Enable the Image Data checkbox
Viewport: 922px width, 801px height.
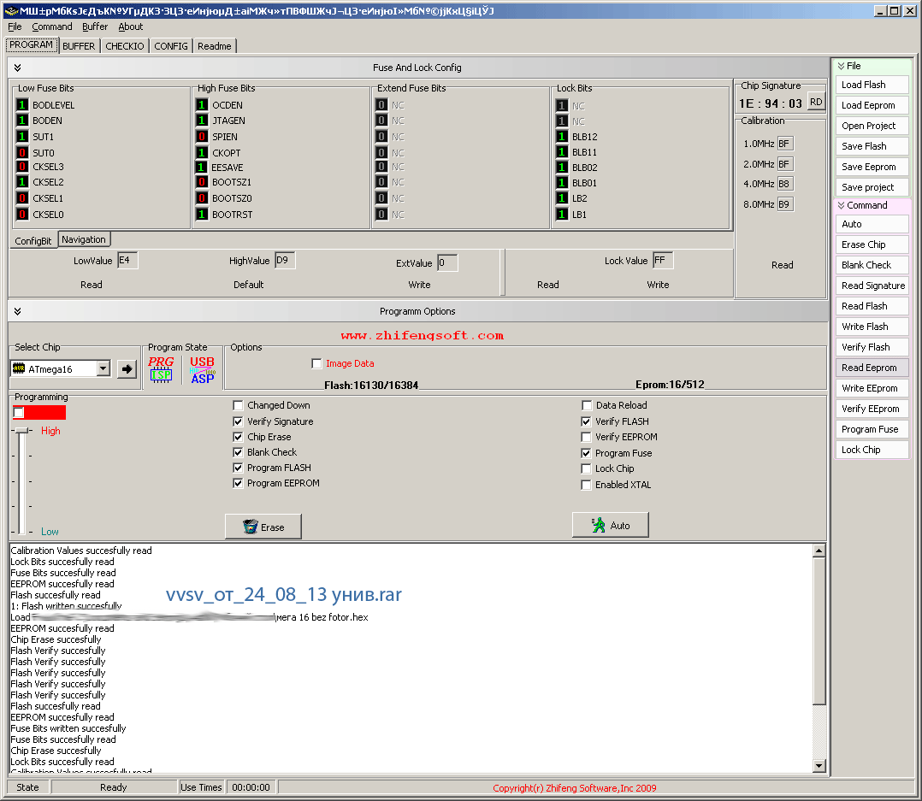tap(316, 364)
